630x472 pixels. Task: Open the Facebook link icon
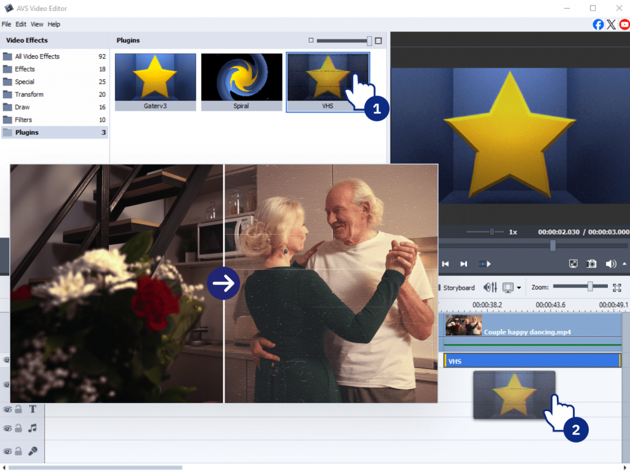[x=598, y=24]
